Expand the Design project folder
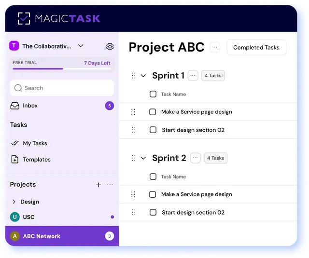The height and width of the screenshot is (258, 309). pos(14,202)
